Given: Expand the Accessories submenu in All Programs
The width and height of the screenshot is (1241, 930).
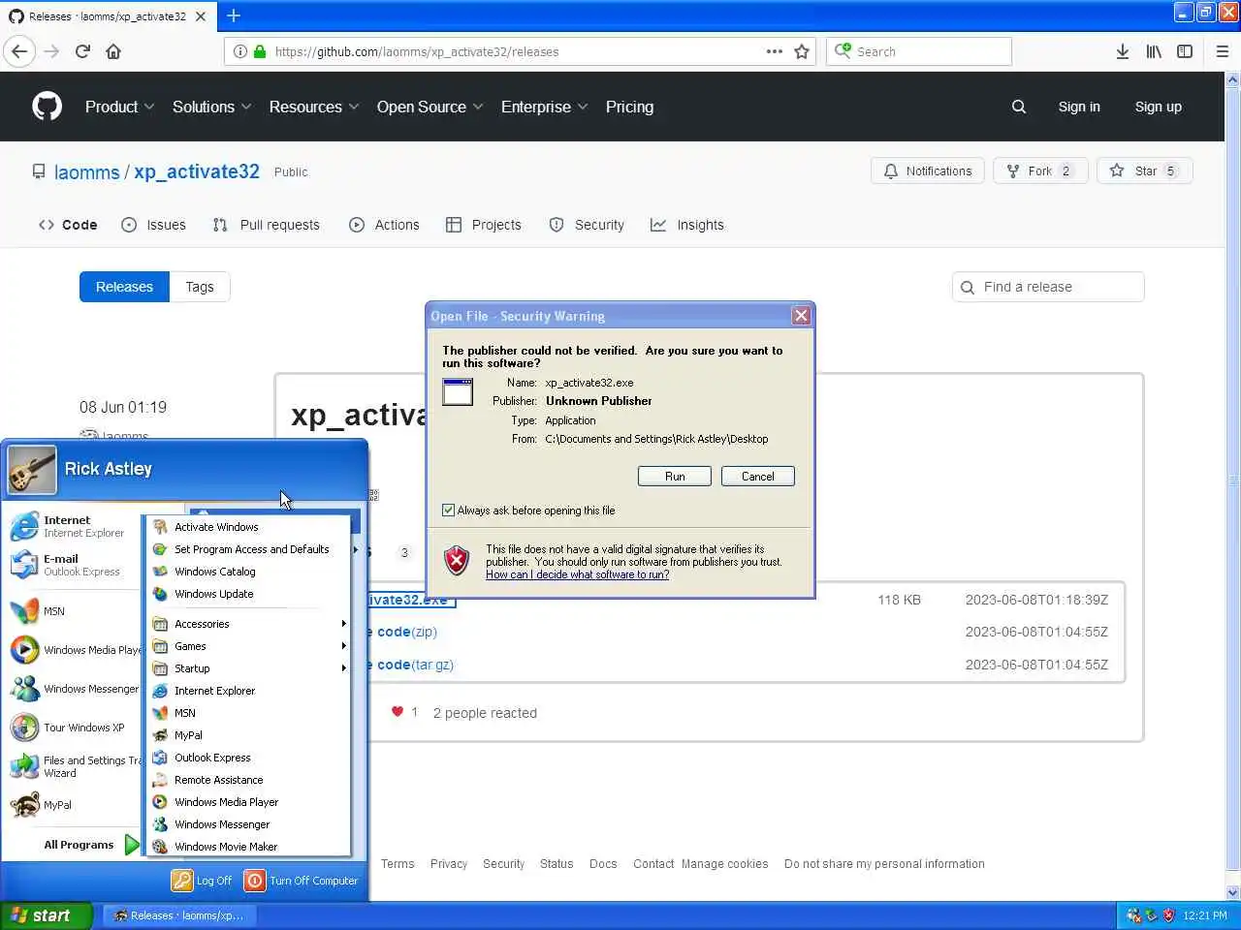Looking at the screenshot, I should pos(248,624).
